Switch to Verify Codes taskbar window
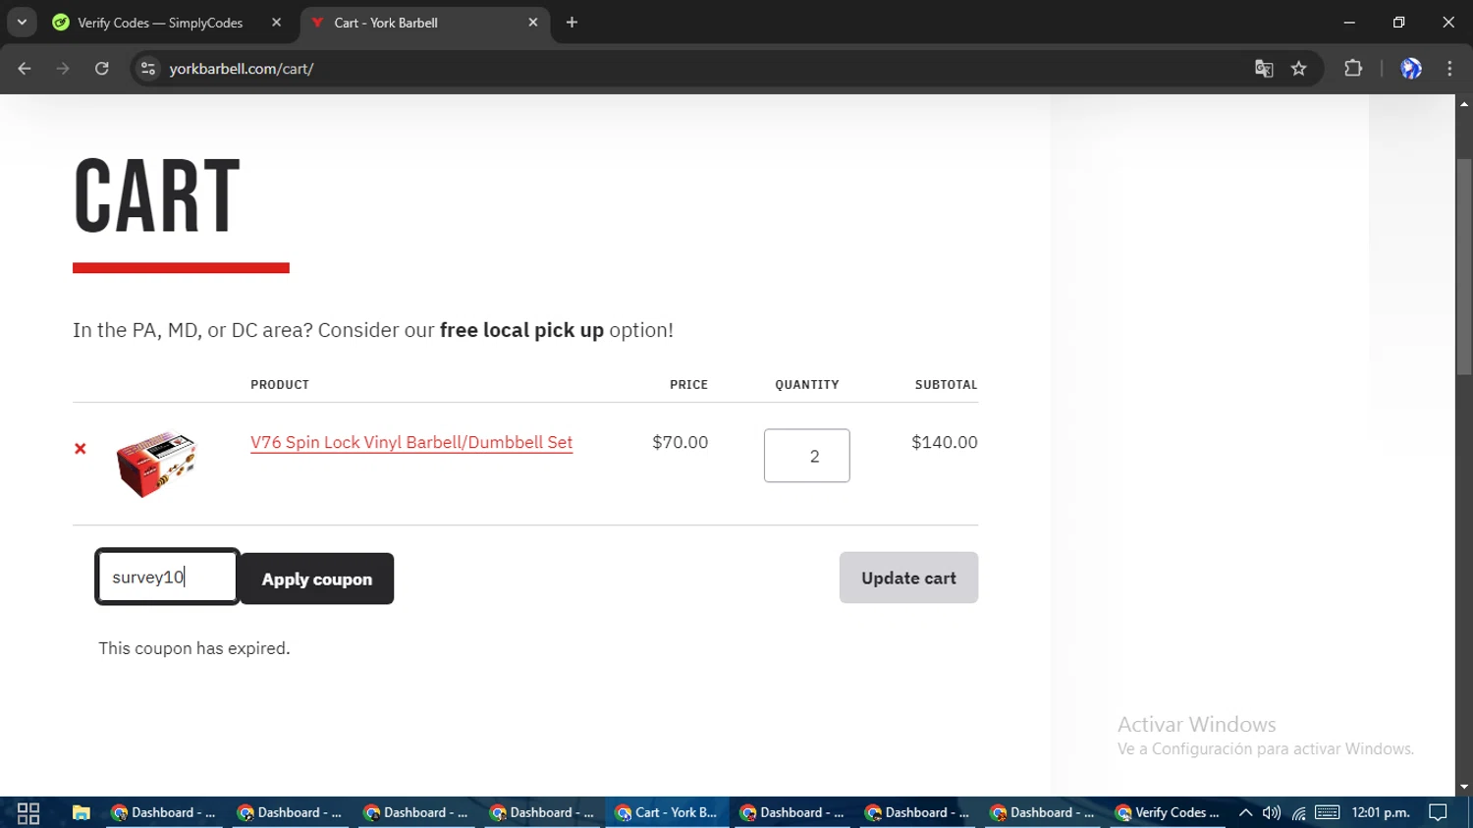The height and width of the screenshot is (828, 1473). (1168, 812)
